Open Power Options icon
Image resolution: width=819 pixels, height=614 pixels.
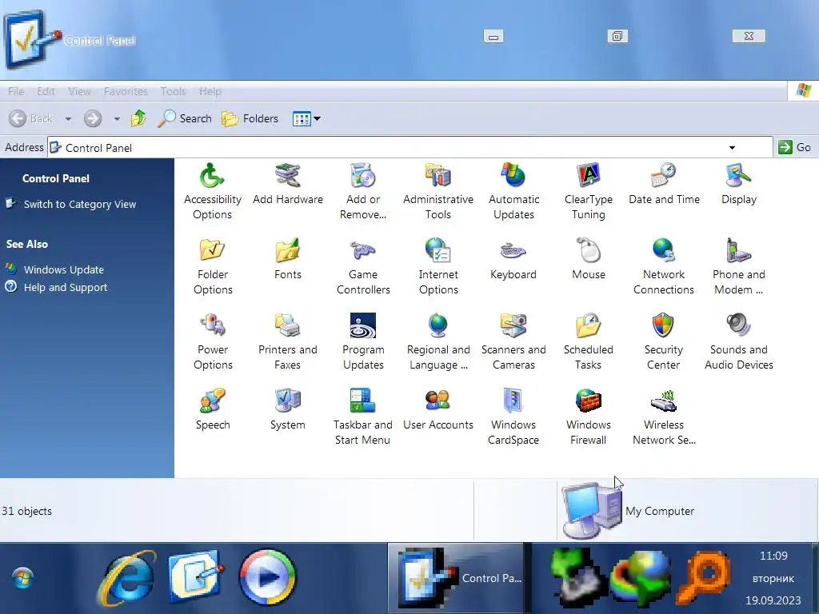coord(213,341)
